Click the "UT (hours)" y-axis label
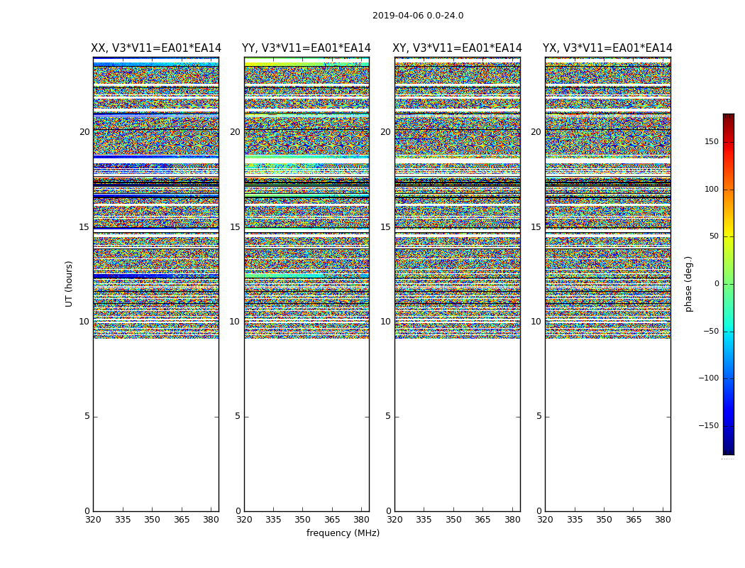The image size is (745, 568). pyautogui.click(x=69, y=284)
